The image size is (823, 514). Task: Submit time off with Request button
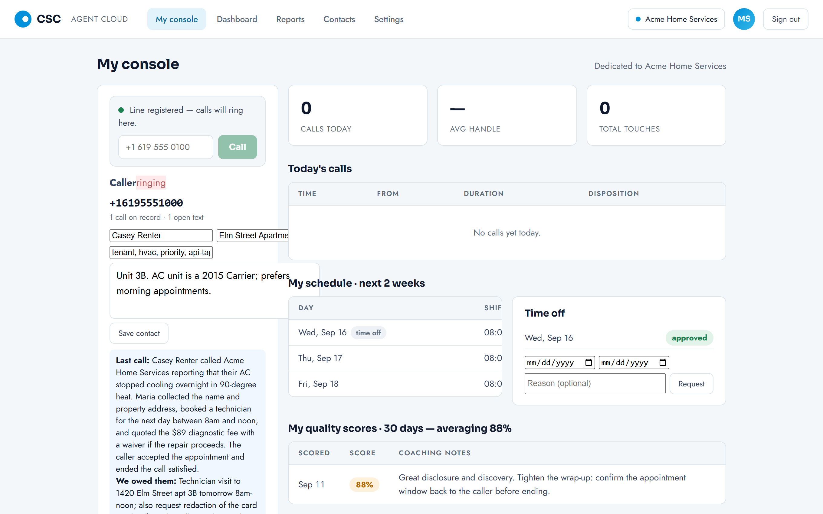tap(691, 383)
